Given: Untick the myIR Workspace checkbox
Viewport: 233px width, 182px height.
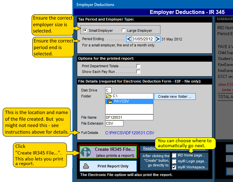Looking at the screenshot, I should click(174, 167).
